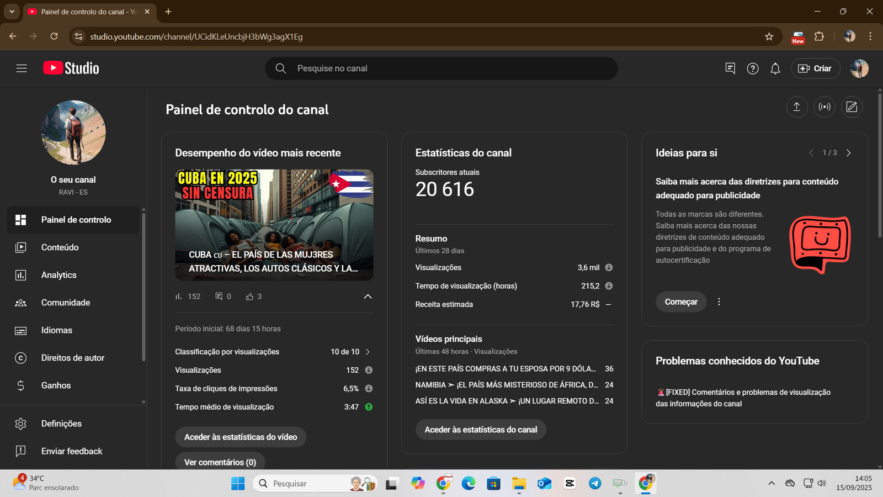Click the Windows taskbar Pesquisar search box

[315, 484]
